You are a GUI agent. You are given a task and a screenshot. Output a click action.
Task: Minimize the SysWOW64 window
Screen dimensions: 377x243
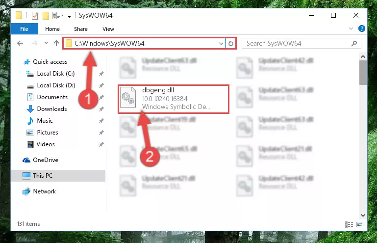[x=311, y=15]
